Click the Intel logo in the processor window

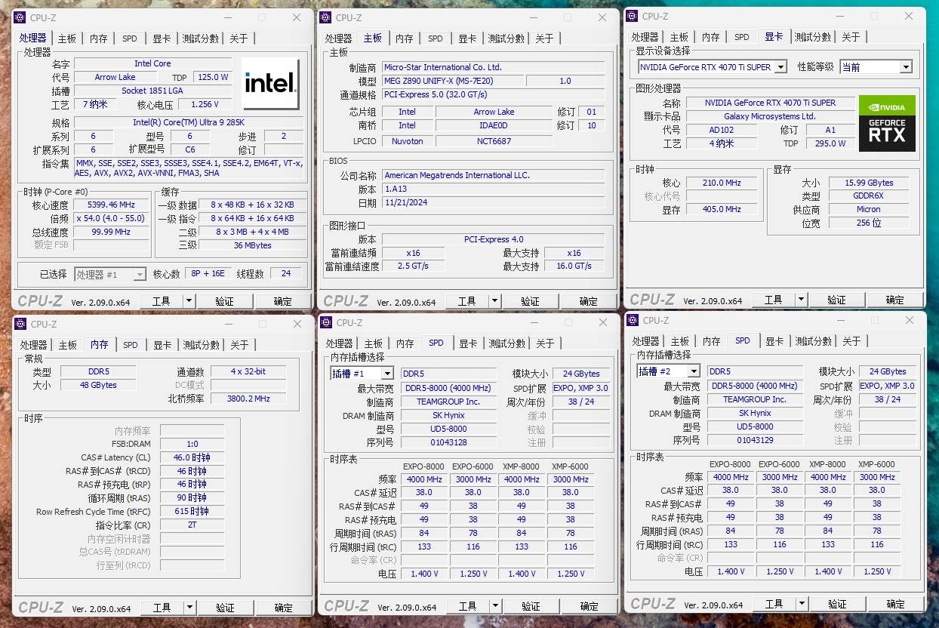tap(271, 84)
